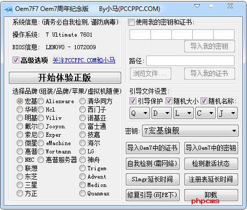Click 导入Oem7中的密钥 button
Viewport: 247px width, 210px height.
[x=211, y=148]
